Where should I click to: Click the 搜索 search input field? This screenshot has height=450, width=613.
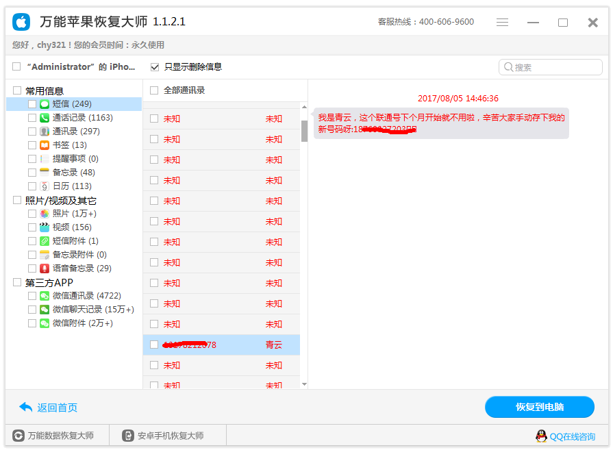click(x=551, y=67)
